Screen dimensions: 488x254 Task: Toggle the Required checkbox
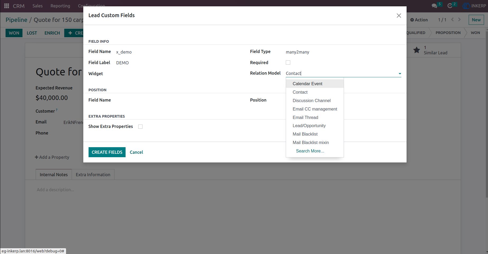[x=288, y=63]
